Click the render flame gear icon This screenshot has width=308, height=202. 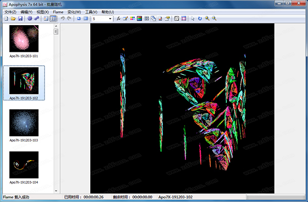tap(30, 18)
